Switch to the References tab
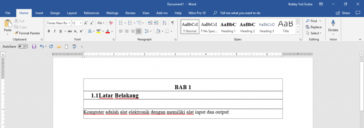364x128 pixels. (x=91, y=13)
